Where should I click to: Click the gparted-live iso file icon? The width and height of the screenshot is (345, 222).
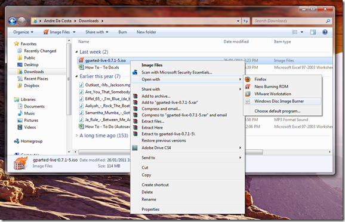click(x=81, y=60)
